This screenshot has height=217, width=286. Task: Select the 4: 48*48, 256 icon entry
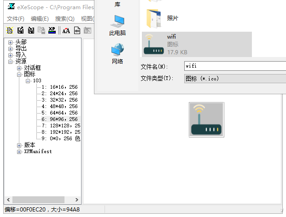[59, 106]
